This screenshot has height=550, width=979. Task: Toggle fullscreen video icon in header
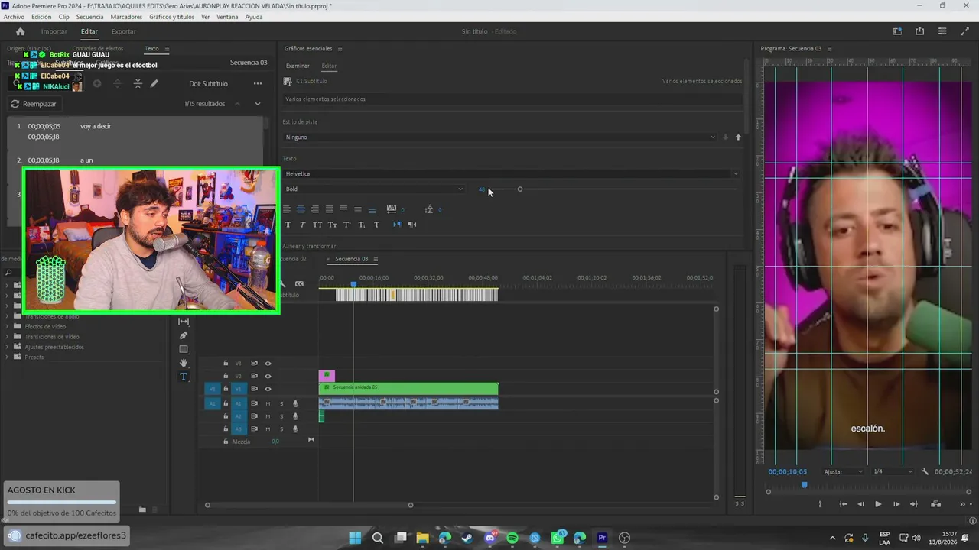964,31
